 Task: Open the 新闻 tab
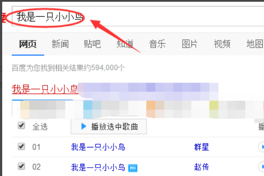tap(60, 44)
